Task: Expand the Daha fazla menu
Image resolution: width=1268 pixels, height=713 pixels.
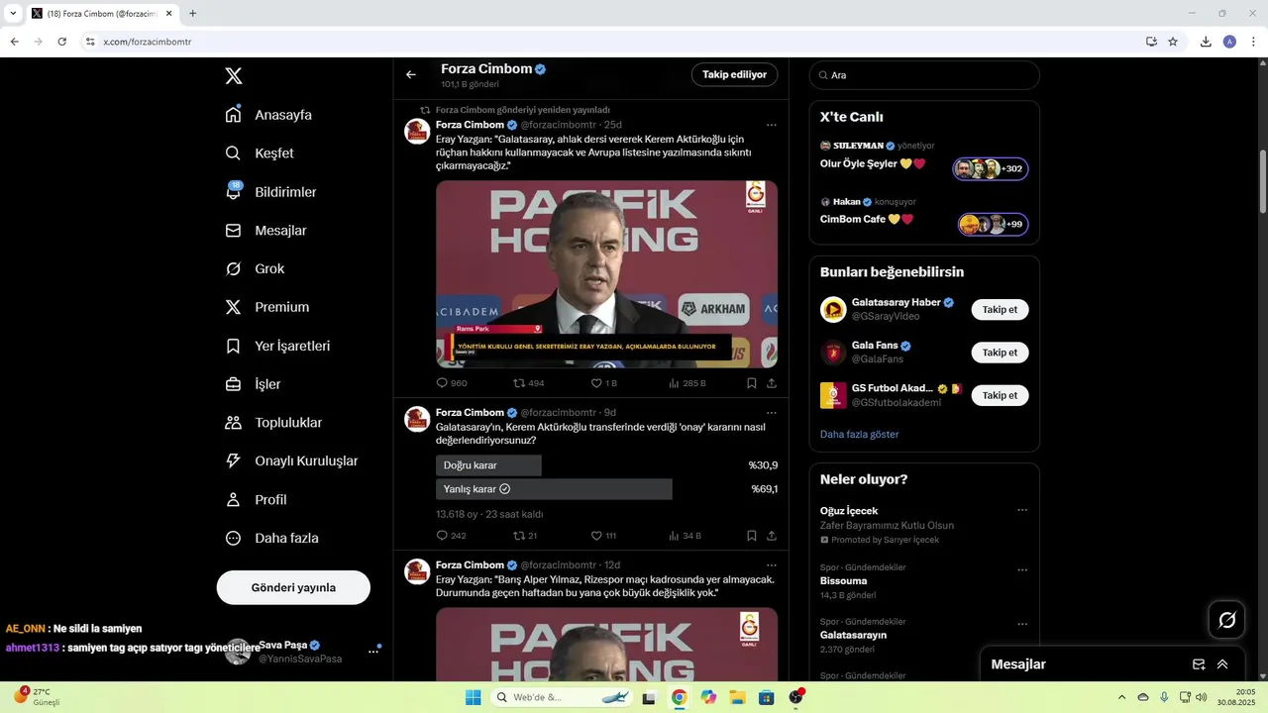Action: [271, 539]
